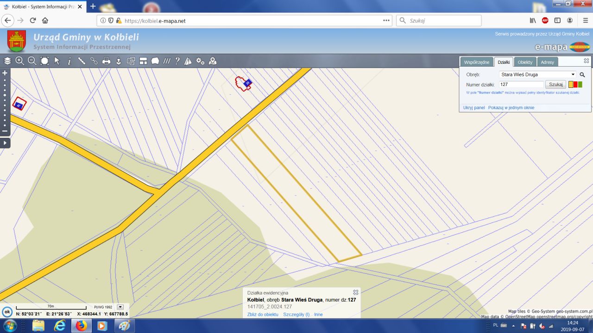Click the Zbliż do obiektu link

point(263,314)
